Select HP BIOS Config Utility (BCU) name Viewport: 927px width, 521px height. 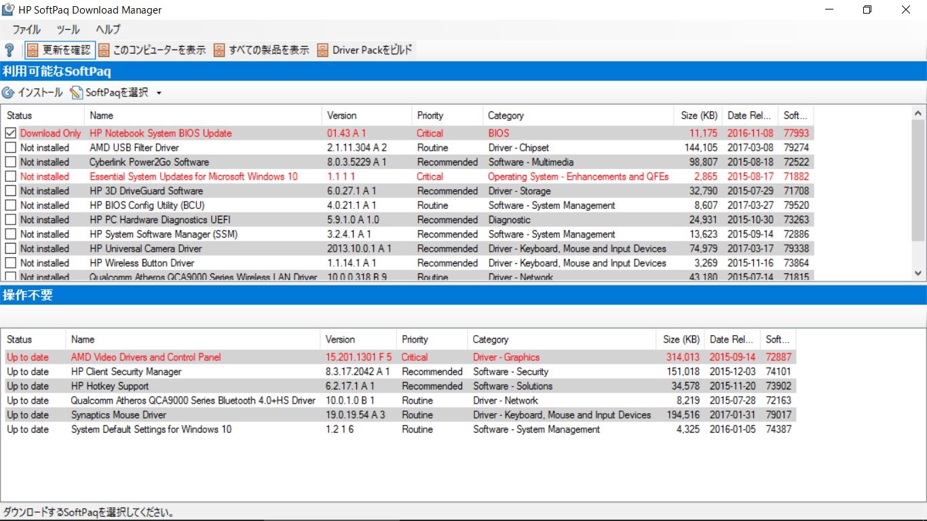(x=147, y=206)
